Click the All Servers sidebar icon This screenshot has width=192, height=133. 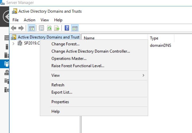tap(7, 55)
